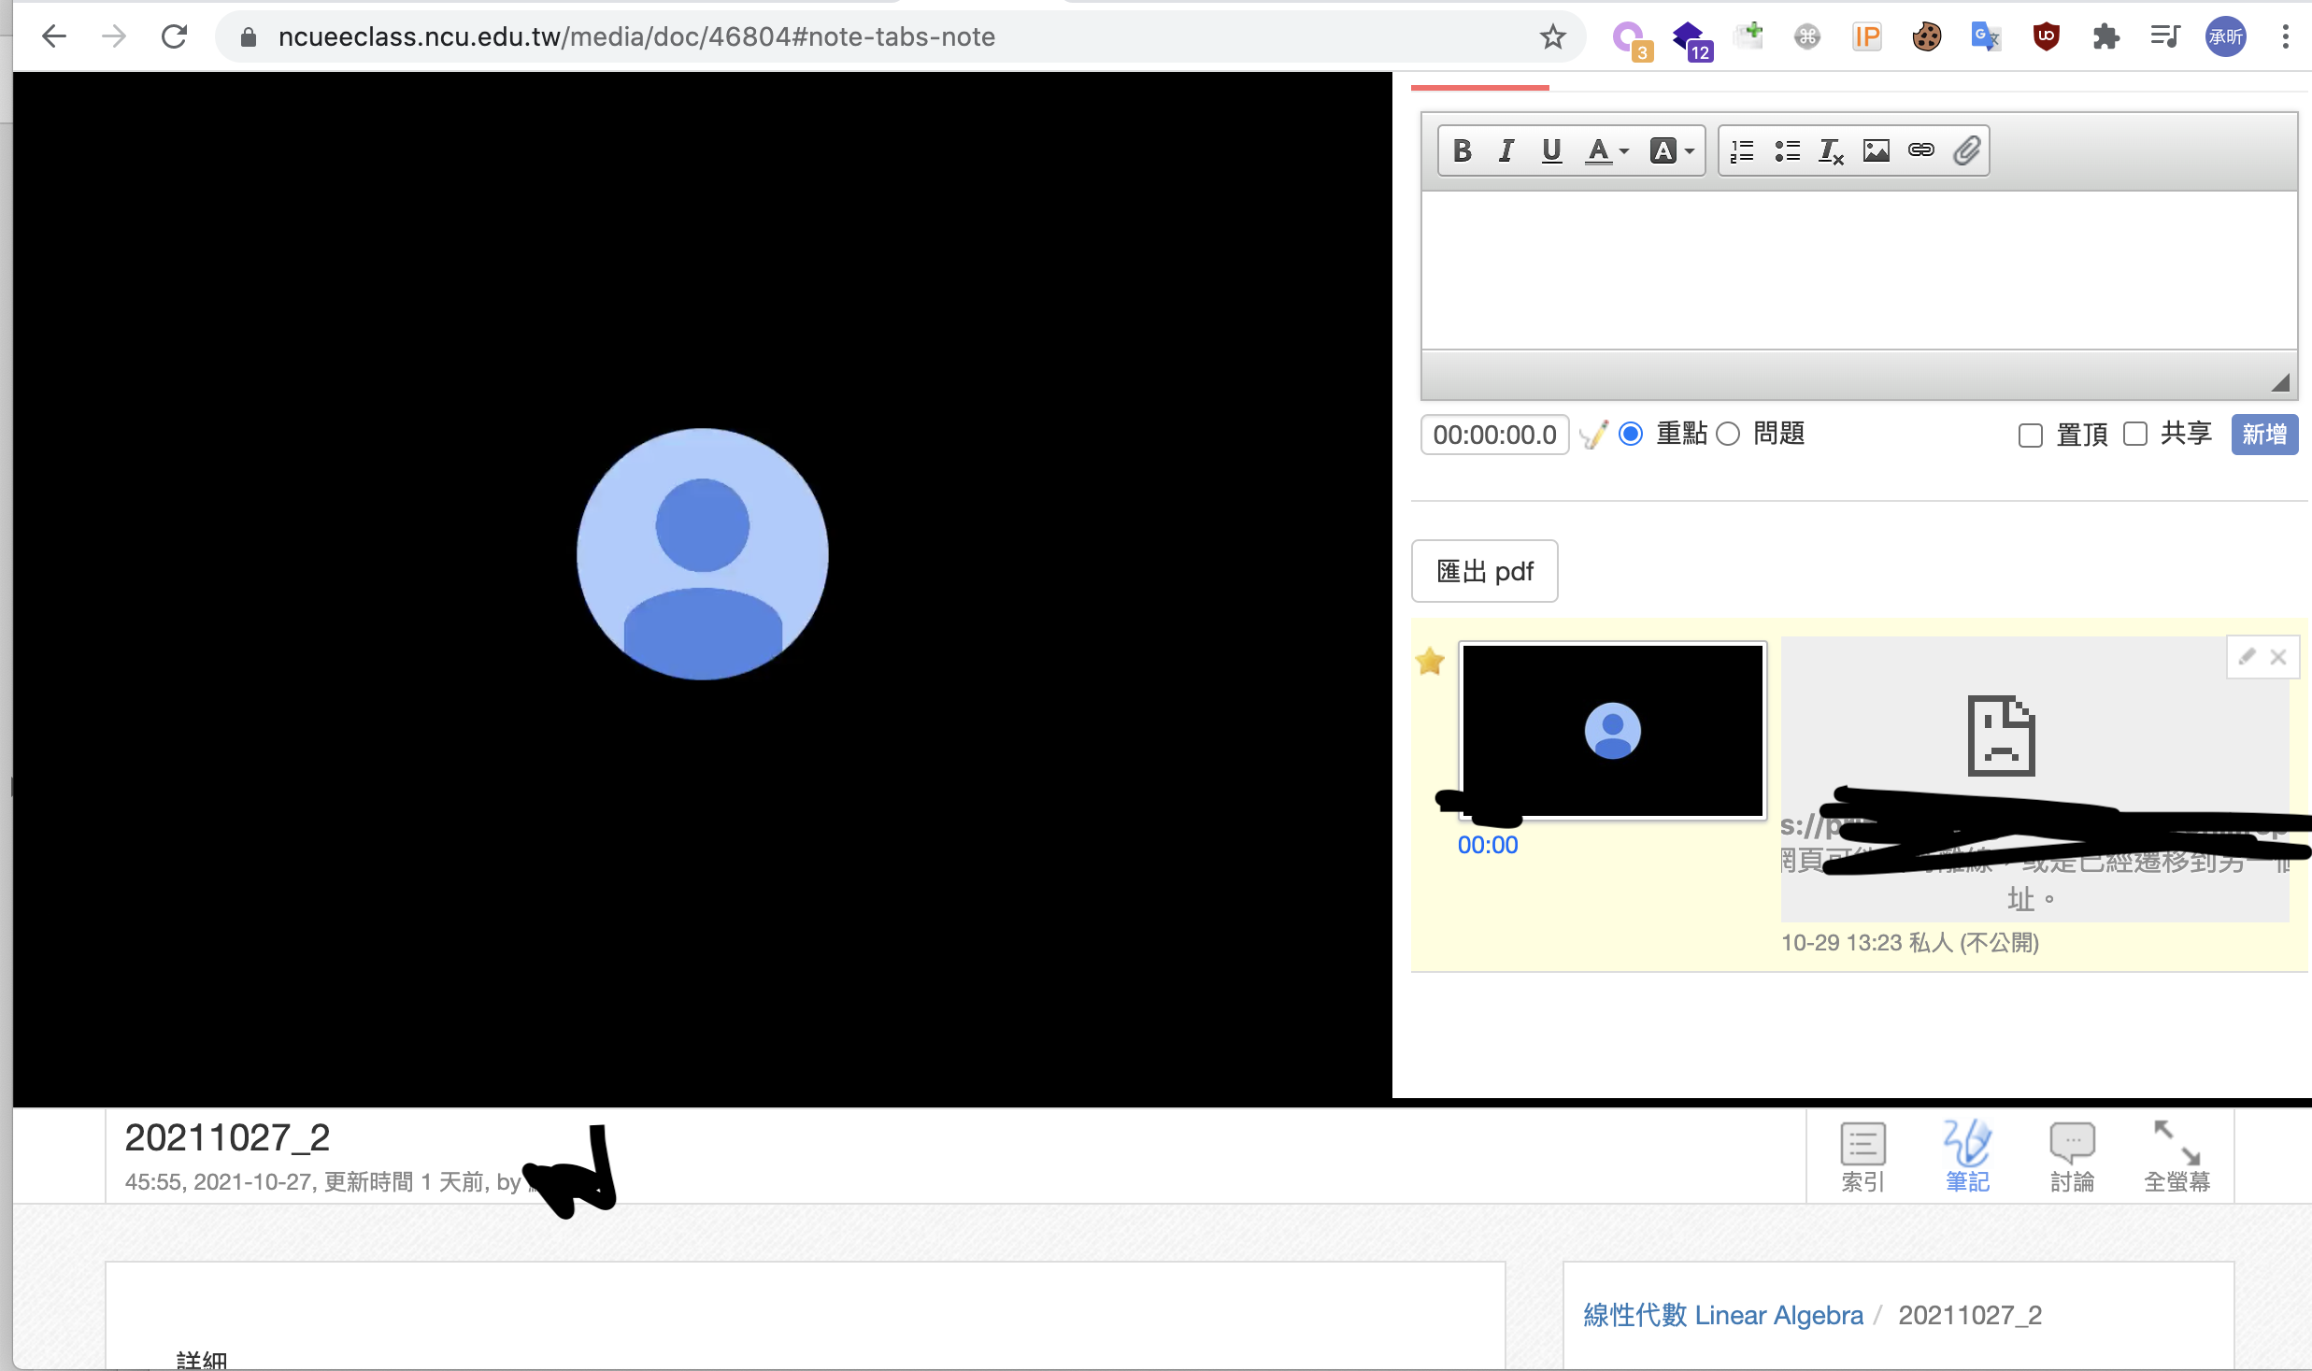
Task: Open the 討論 discussion tab
Action: [x=2072, y=1158]
